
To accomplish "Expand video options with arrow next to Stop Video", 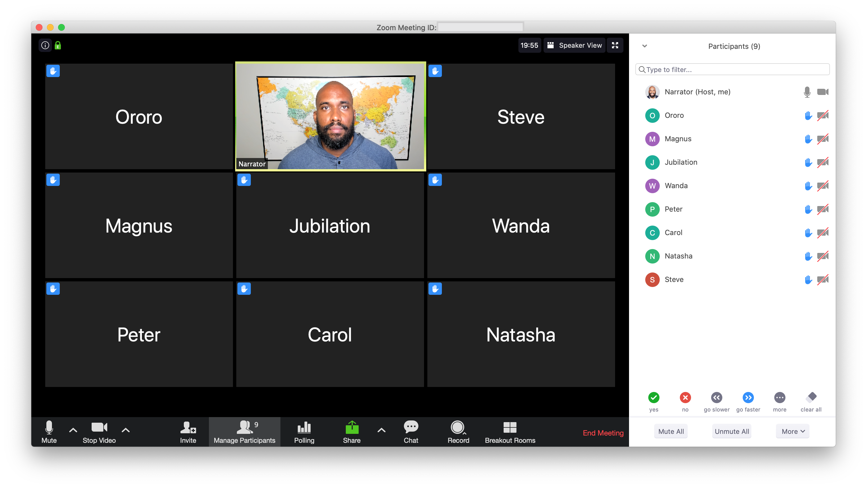I will [x=125, y=431].
